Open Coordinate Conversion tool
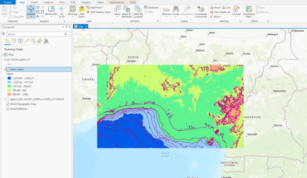This screenshot has width=307, height=178. [201, 11]
